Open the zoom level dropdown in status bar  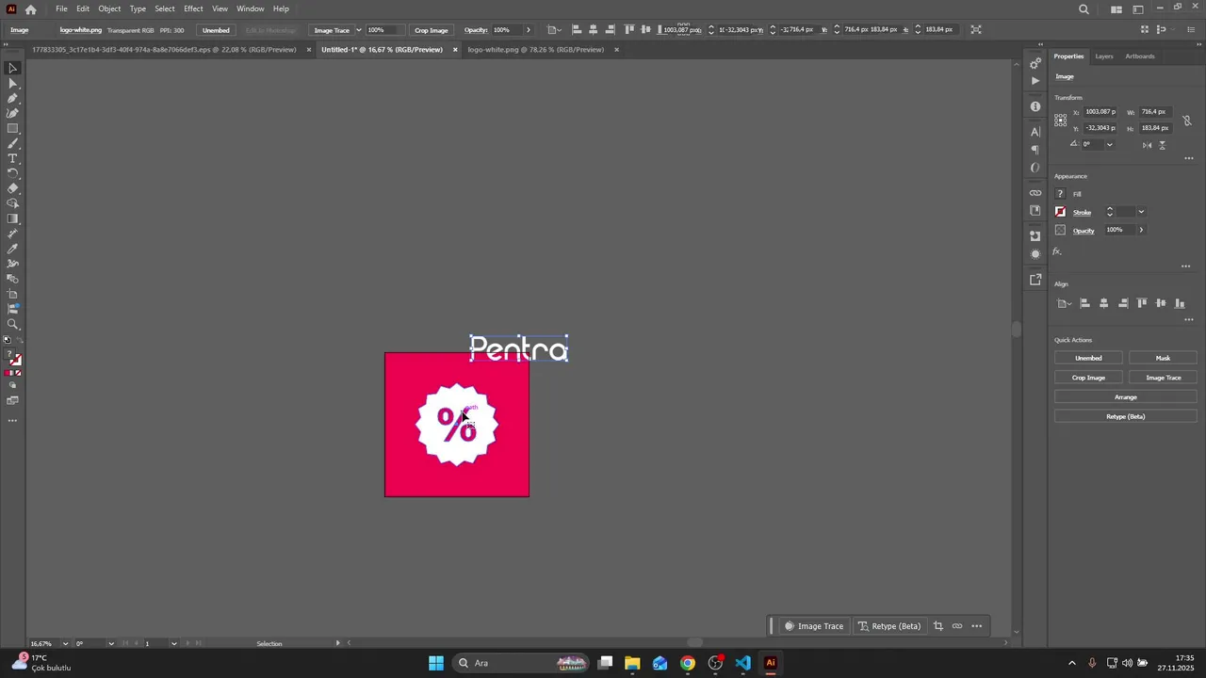[65, 644]
